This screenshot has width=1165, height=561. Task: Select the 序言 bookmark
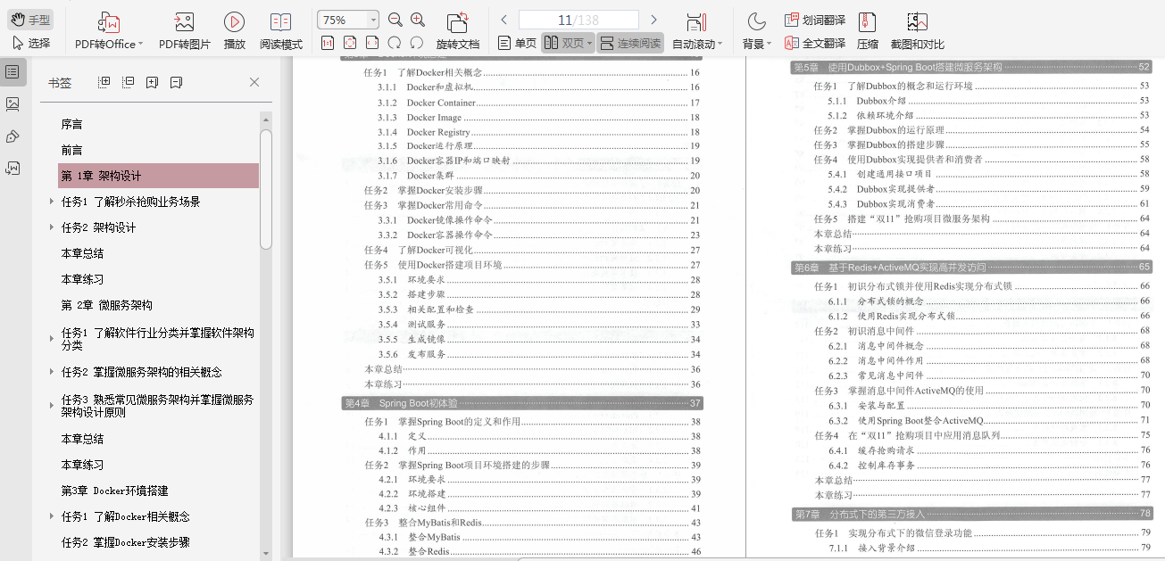[72, 124]
